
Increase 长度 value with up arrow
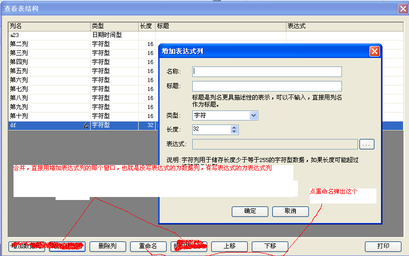[x=234, y=127]
